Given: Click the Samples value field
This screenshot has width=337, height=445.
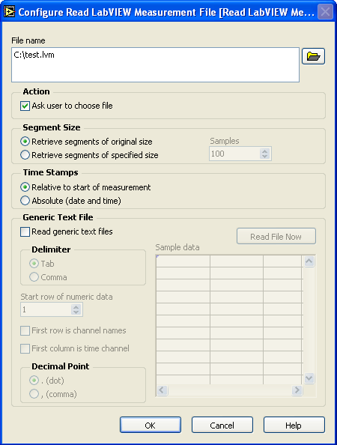Looking at the screenshot, I should pyautogui.click(x=234, y=154).
